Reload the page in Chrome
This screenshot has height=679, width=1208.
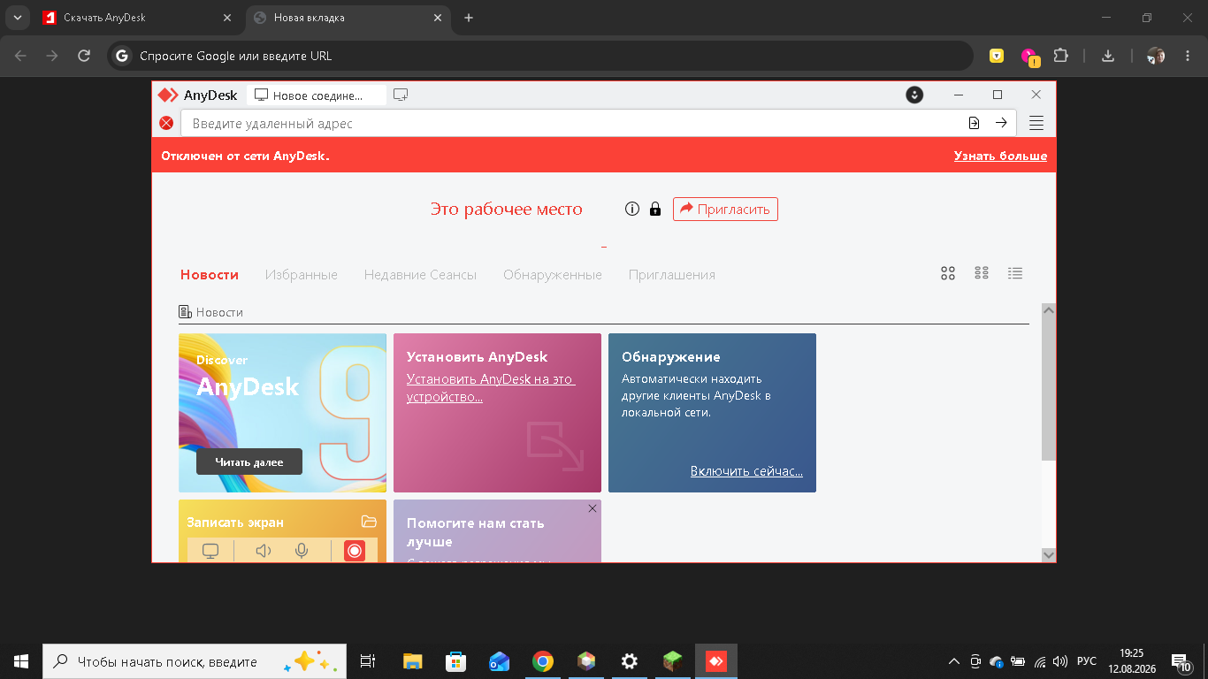tap(84, 56)
